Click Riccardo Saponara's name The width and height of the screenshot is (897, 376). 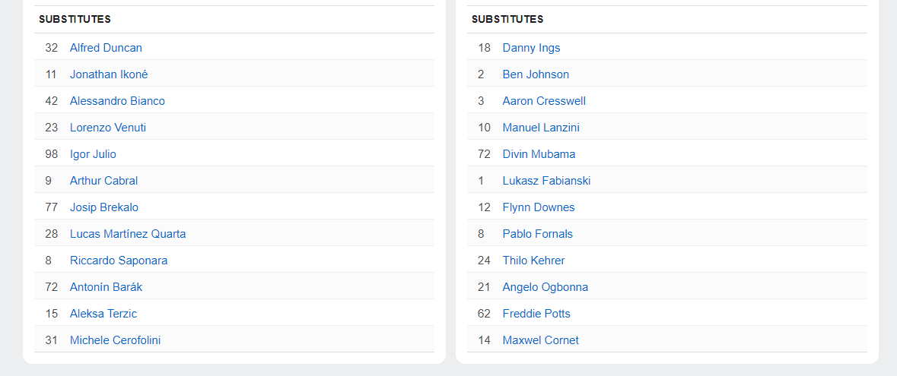click(119, 261)
